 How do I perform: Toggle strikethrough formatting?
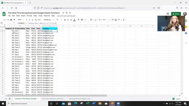(71, 20)
